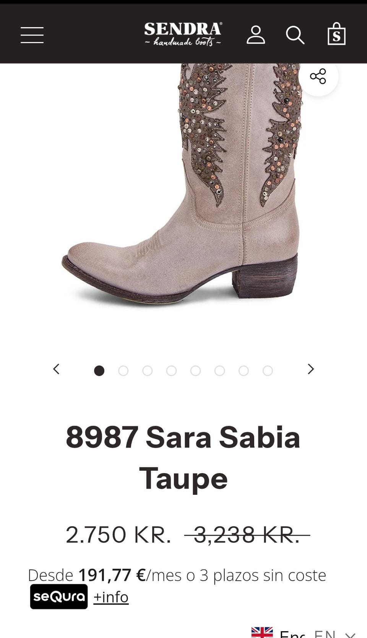Go to the Sendra handmade boots logo
The image size is (367, 638).
[x=183, y=34]
